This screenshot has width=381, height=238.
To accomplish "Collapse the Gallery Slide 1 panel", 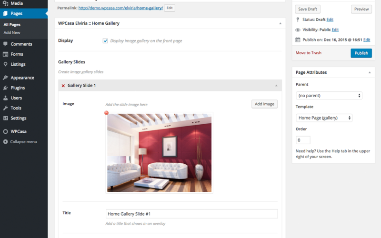I will 276,86.
